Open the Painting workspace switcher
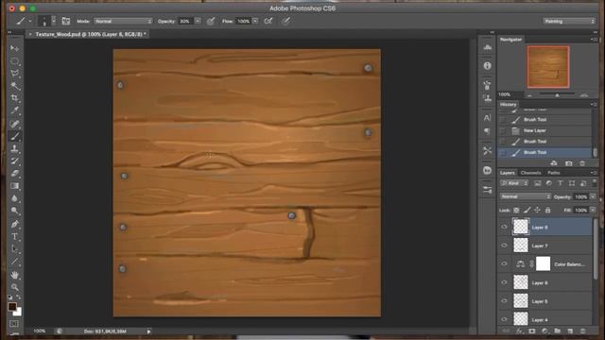605x340 pixels. pyautogui.click(x=569, y=21)
